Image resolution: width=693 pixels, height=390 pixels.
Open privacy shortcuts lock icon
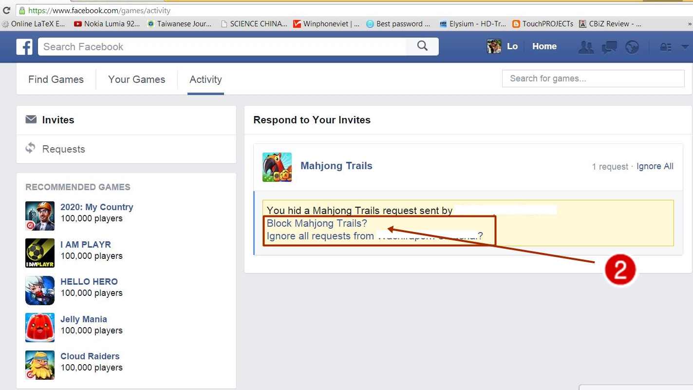click(665, 47)
